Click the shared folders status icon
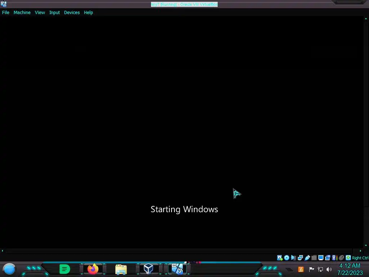 tap(314, 258)
